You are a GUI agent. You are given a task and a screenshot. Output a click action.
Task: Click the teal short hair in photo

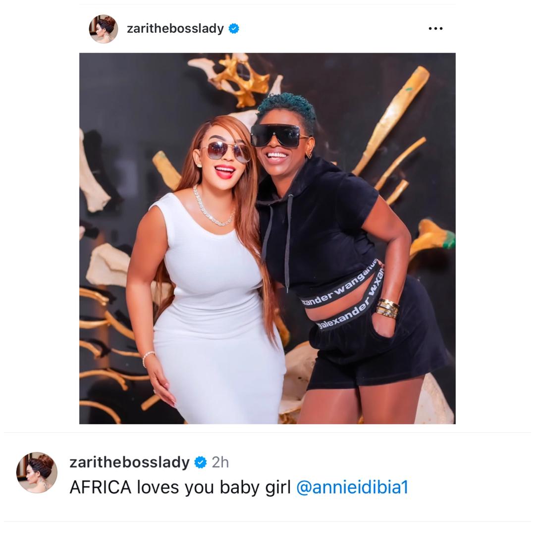(287, 108)
